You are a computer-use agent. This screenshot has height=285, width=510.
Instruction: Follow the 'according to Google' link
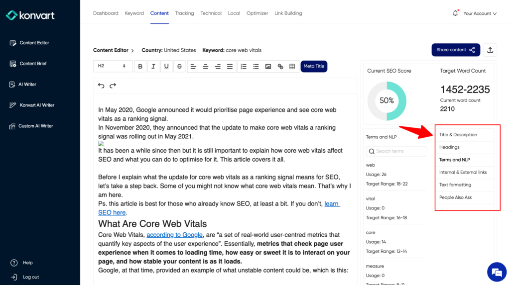[174, 235]
